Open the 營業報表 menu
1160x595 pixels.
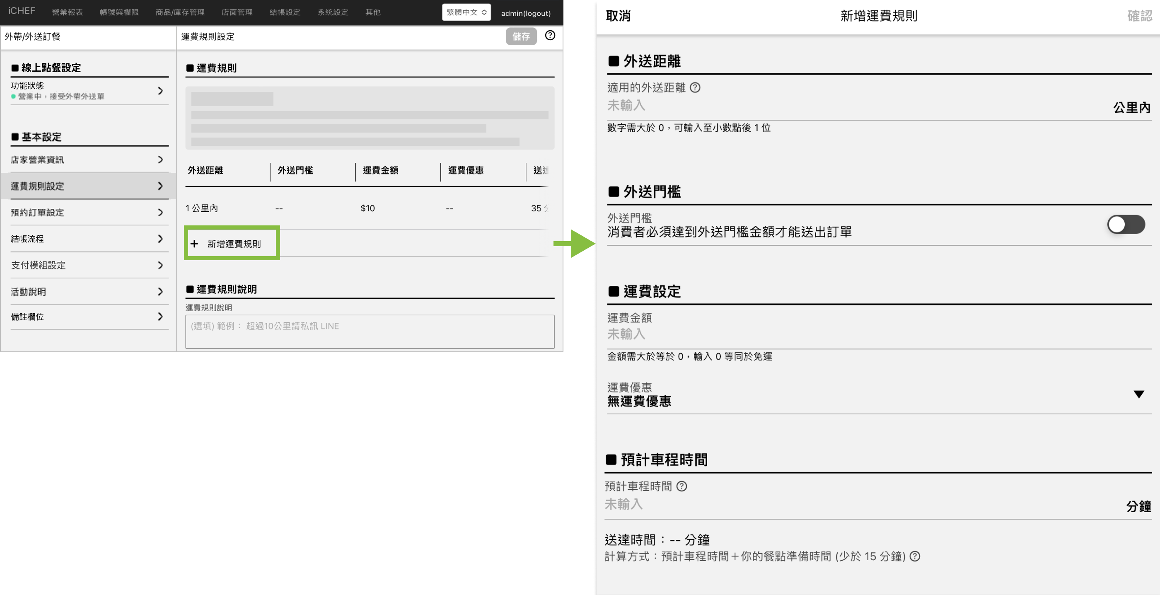click(67, 12)
